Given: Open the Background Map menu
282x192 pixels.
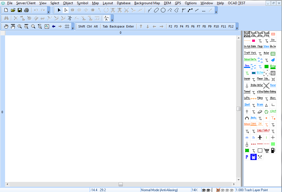Looking at the screenshot, I should tap(147, 3).
